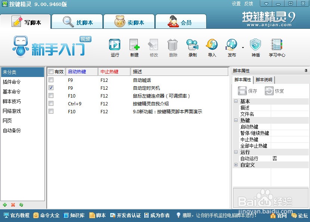Open the 官方教程 link
This screenshot has width=310, height=222.
16,215
